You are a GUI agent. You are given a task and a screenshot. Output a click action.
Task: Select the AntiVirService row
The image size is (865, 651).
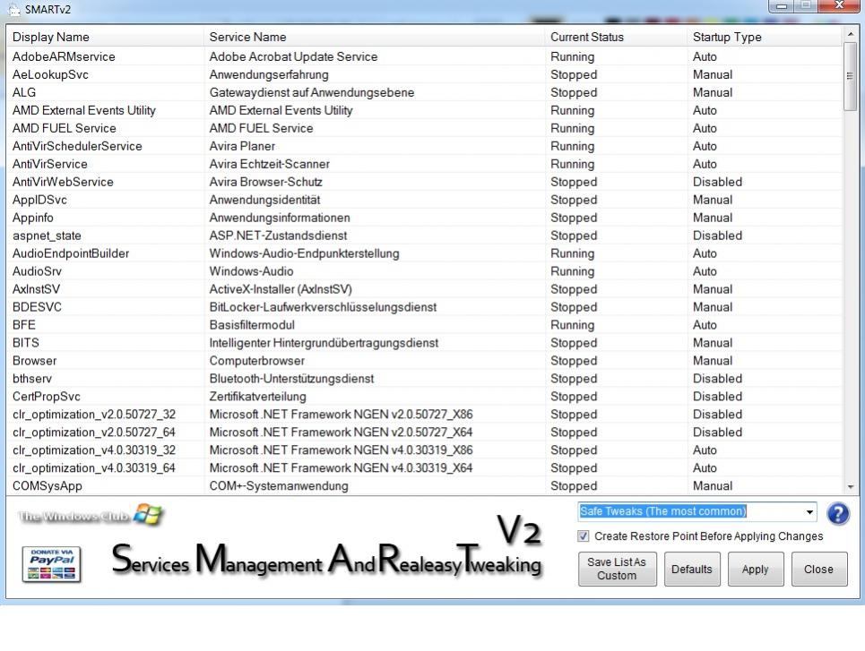(x=424, y=164)
